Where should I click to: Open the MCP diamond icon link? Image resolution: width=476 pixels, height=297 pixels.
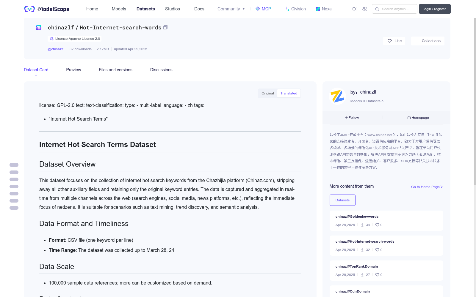coord(258,9)
